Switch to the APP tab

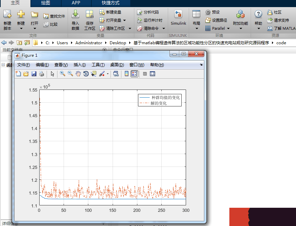click(76, 3)
